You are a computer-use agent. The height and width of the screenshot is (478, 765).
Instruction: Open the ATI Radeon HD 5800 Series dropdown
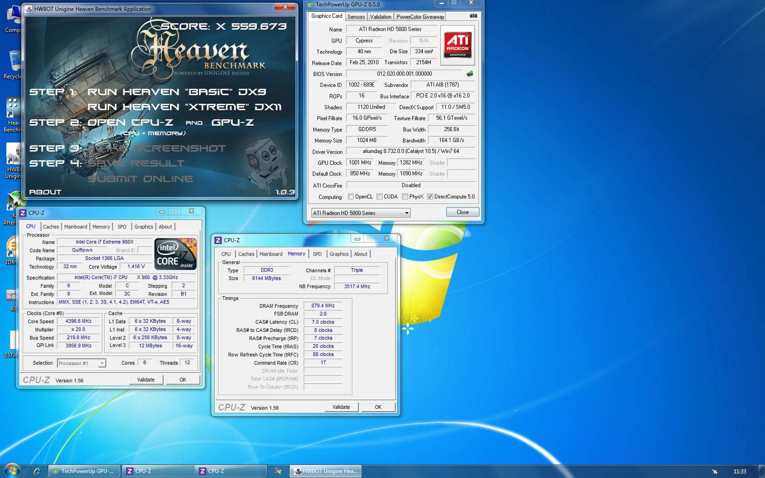click(361, 213)
